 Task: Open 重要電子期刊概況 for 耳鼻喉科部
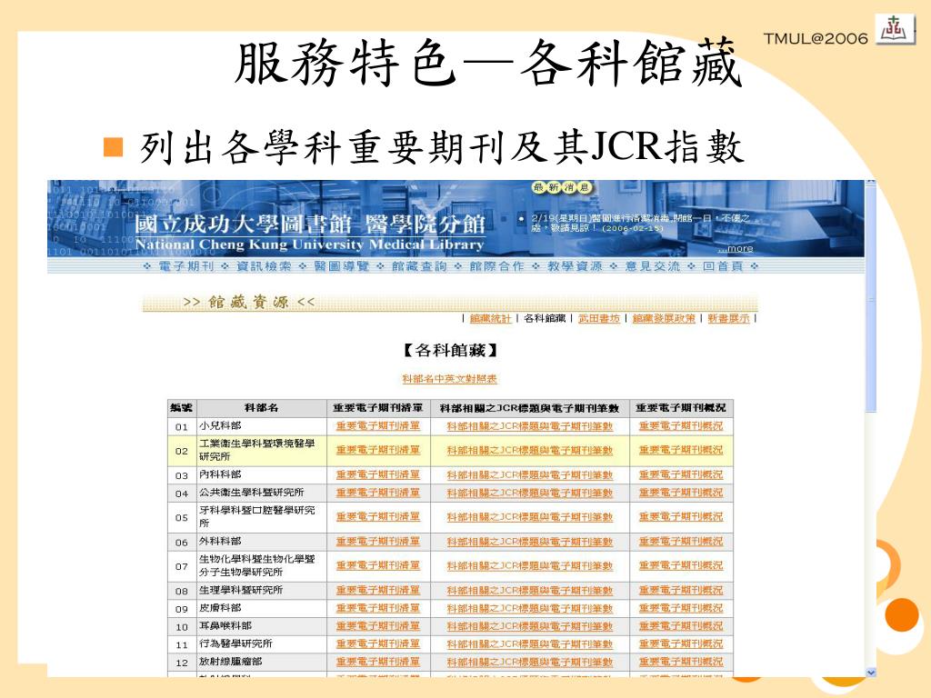681,626
